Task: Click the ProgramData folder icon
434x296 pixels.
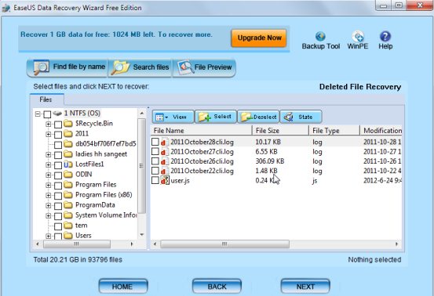Action: pos(68,205)
